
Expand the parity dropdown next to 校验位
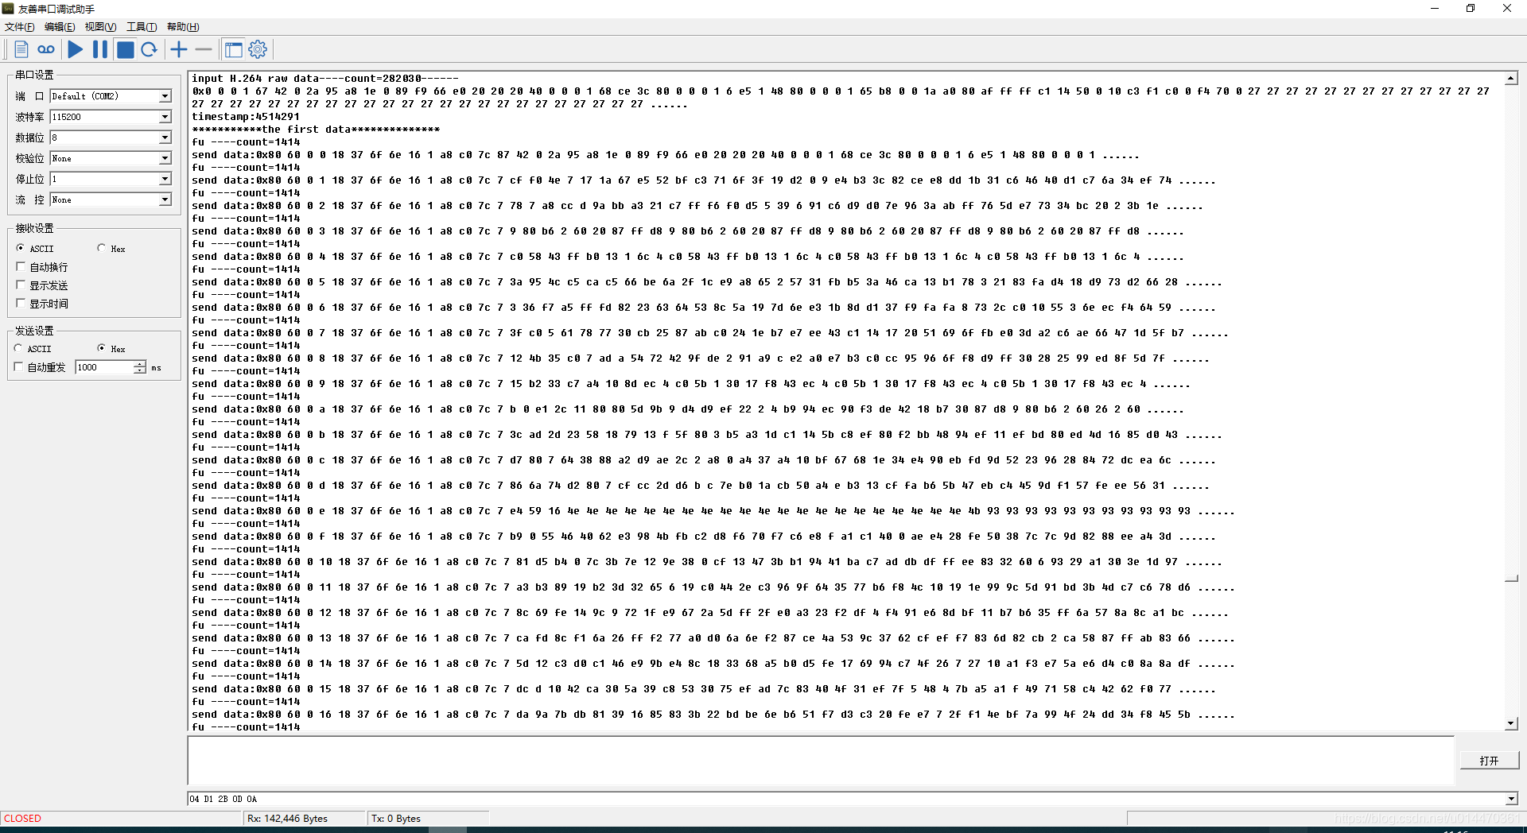pos(165,158)
